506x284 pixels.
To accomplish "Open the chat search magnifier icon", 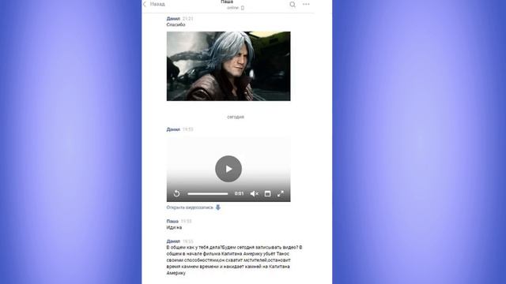I will [293, 4].
